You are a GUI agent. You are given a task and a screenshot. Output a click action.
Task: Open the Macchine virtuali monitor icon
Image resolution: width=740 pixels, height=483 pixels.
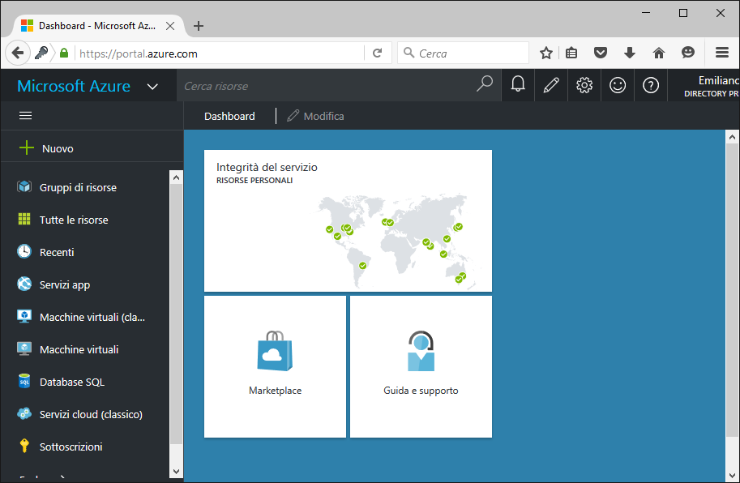pos(24,349)
